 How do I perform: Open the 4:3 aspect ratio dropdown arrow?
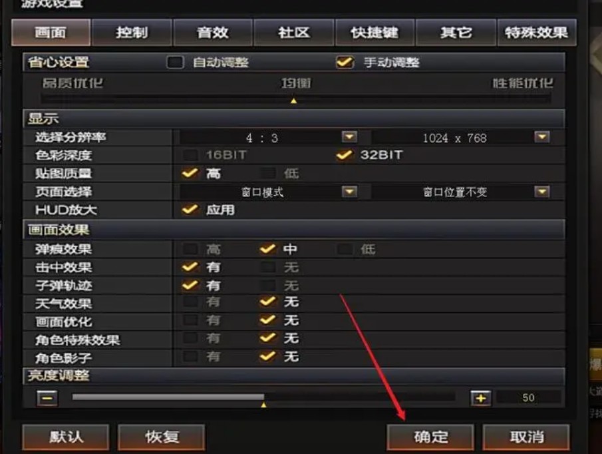(x=349, y=137)
